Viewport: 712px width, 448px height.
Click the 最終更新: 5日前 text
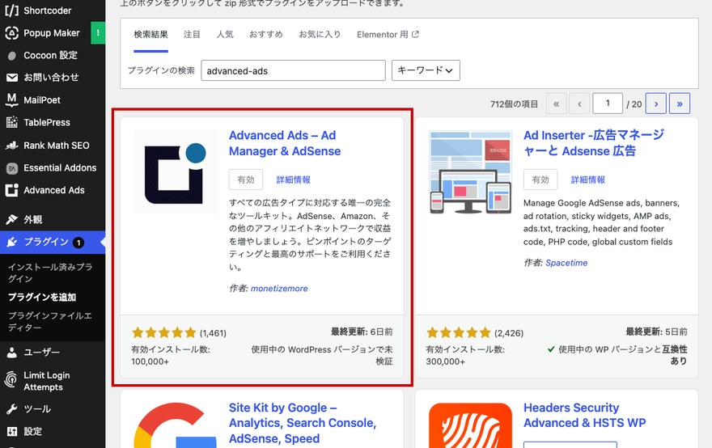(656, 332)
